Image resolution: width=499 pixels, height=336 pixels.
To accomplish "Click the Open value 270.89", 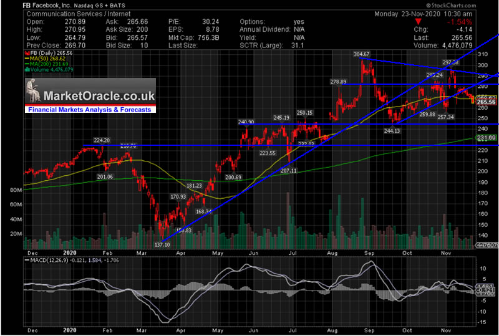I will tap(75, 22).
